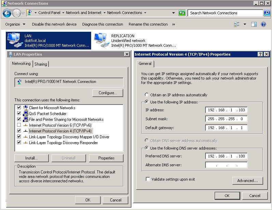This screenshot has height=210, width=272.
Task: Click OK in LAN Properties dialog
Action: pos(88,200)
